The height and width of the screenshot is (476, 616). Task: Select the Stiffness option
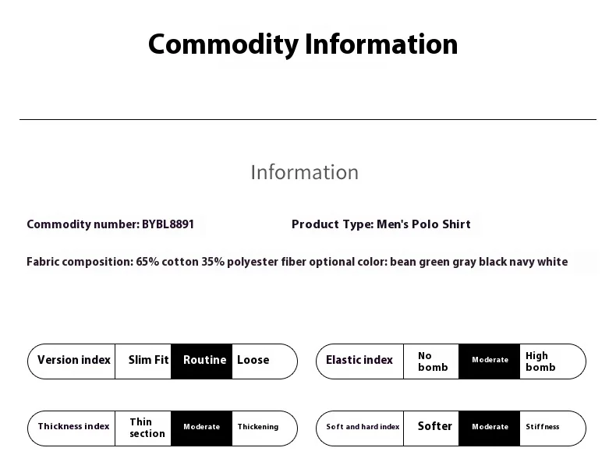543,428
